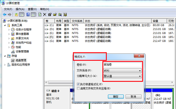This screenshot has height=109, width=176.
Task: Click horizontal scrollbar left arrow
Action: [x=46, y=83]
